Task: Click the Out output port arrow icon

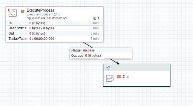Action: tap(110, 79)
